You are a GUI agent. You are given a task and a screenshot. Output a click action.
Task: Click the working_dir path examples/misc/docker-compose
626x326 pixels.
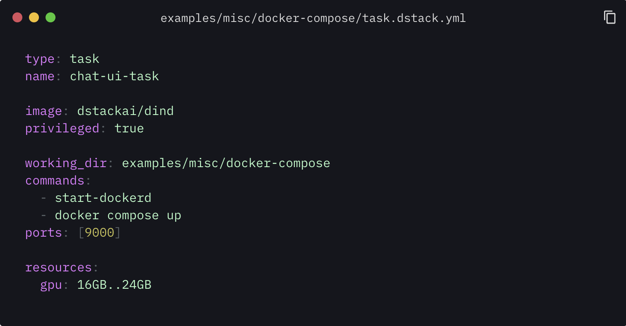click(x=226, y=163)
